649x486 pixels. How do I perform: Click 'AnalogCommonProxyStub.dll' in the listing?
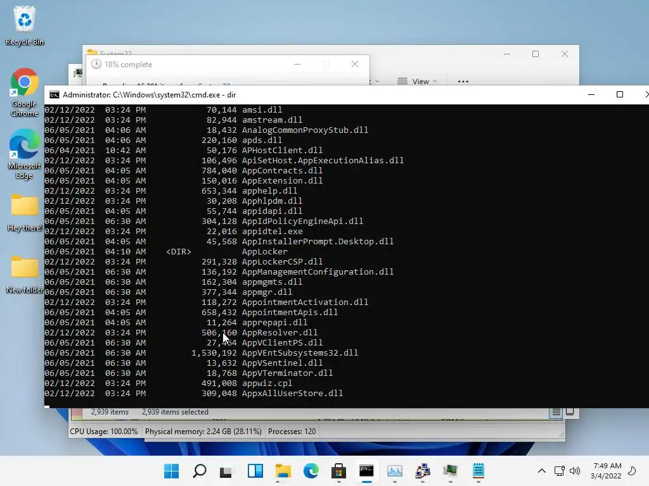(305, 130)
